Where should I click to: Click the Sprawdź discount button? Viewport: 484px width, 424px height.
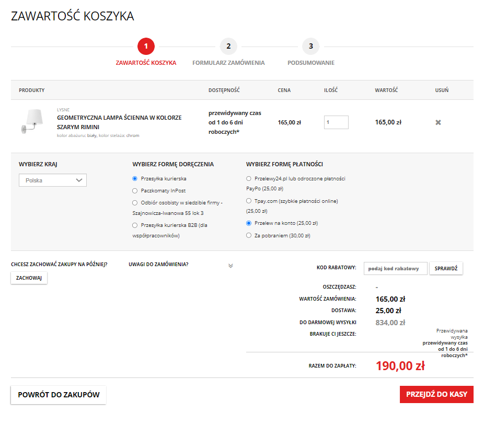(446, 268)
